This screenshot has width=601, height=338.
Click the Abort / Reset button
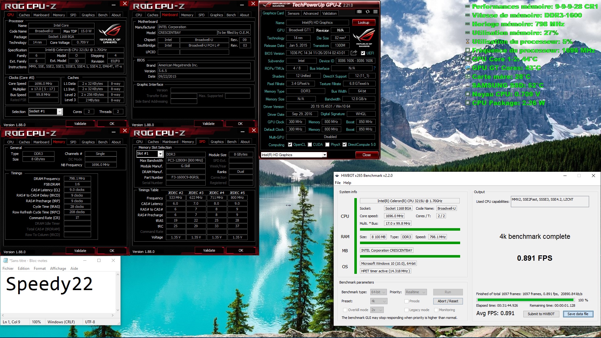pos(448,301)
